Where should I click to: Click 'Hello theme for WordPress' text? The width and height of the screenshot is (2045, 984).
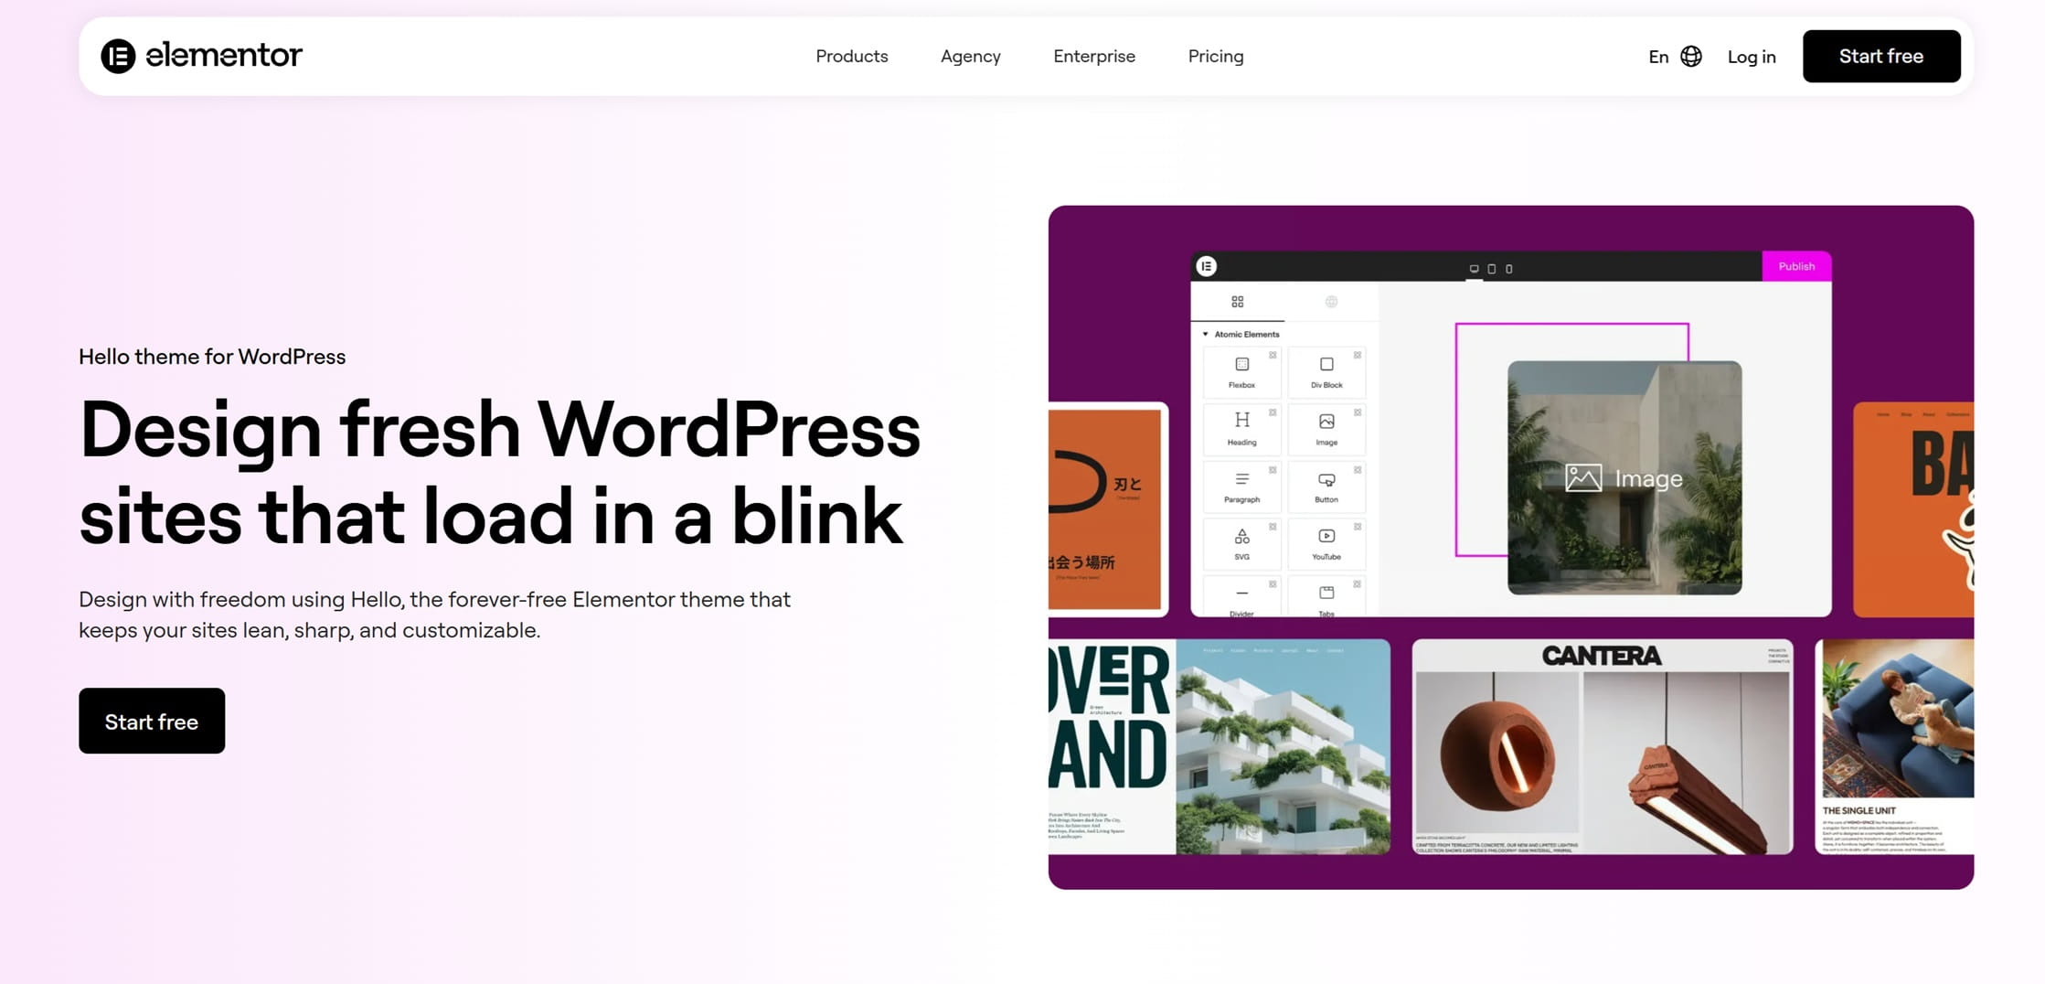pyautogui.click(x=212, y=357)
